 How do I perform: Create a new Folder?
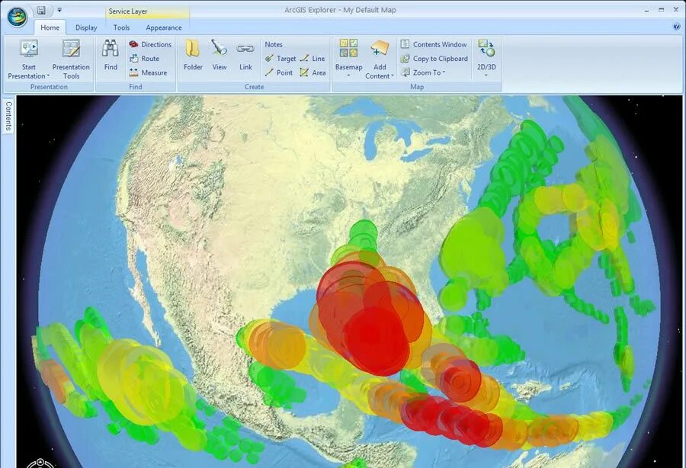click(x=193, y=55)
